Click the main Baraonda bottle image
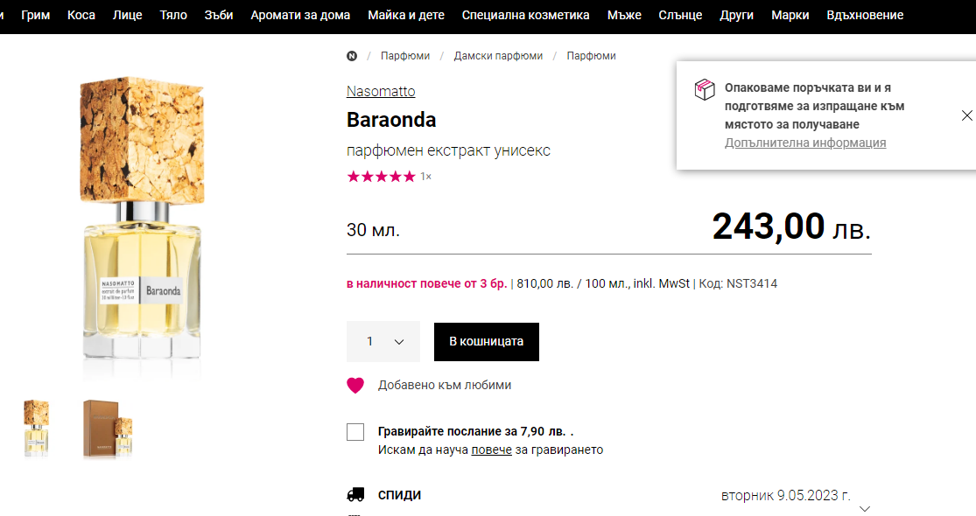 142,227
